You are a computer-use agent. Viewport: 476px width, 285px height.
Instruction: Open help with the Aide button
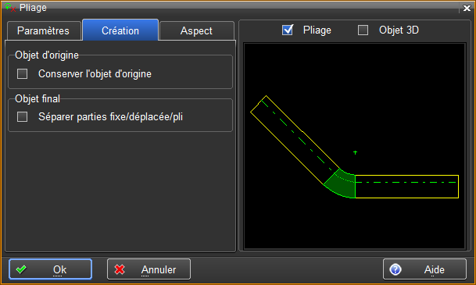[x=424, y=269]
